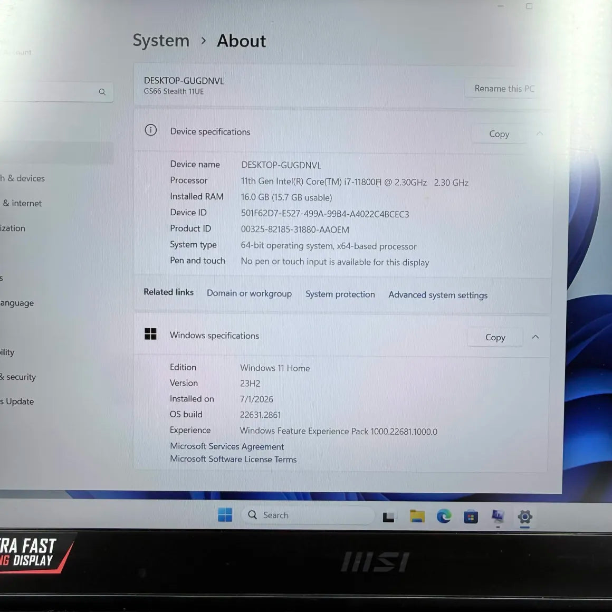
Task: Click GS66 Stealth 11UE model text
Action: [174, 91]
